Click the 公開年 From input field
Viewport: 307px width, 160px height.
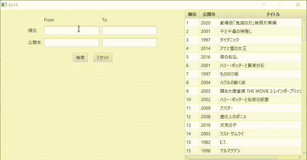click(71, 42)
